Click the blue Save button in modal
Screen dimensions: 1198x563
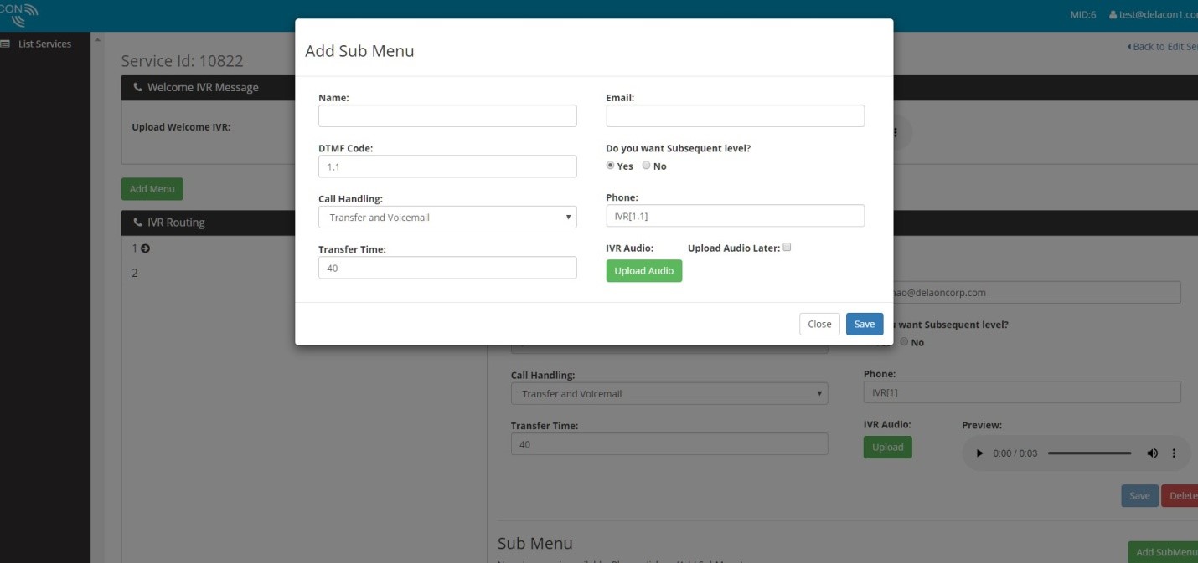pos(865,324)
